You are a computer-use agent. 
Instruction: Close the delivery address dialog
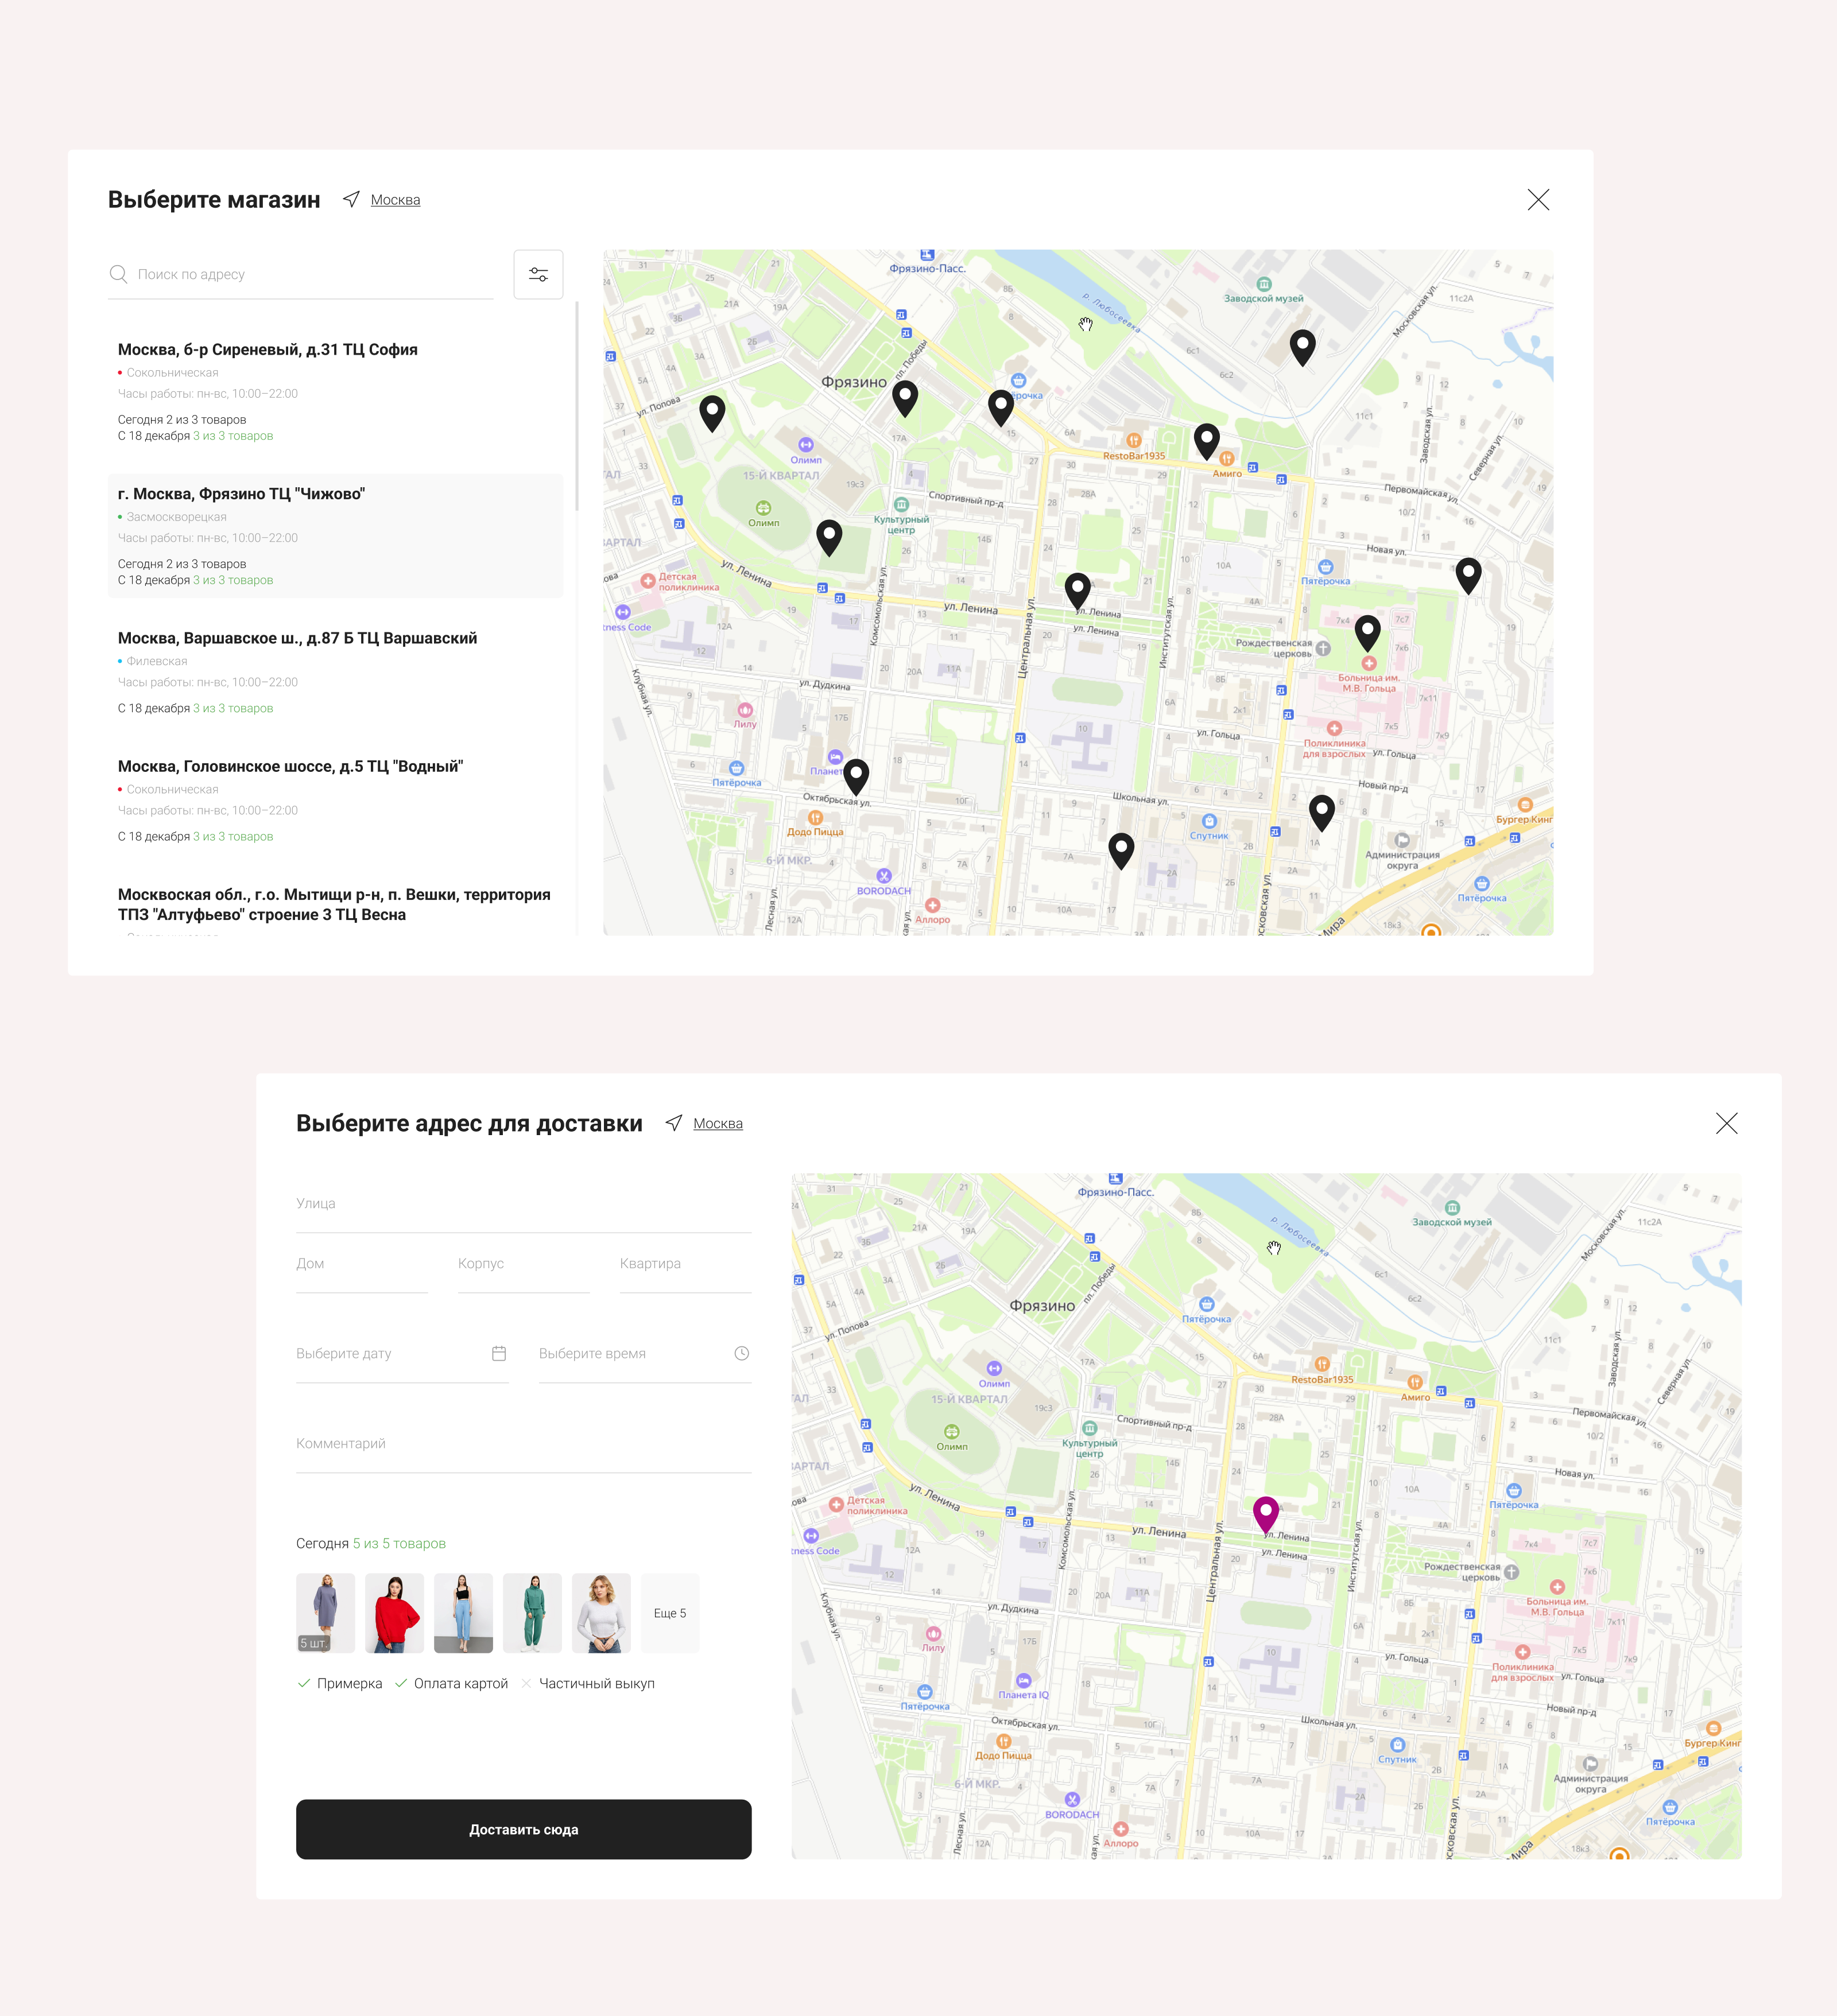click(1726, 1123)
